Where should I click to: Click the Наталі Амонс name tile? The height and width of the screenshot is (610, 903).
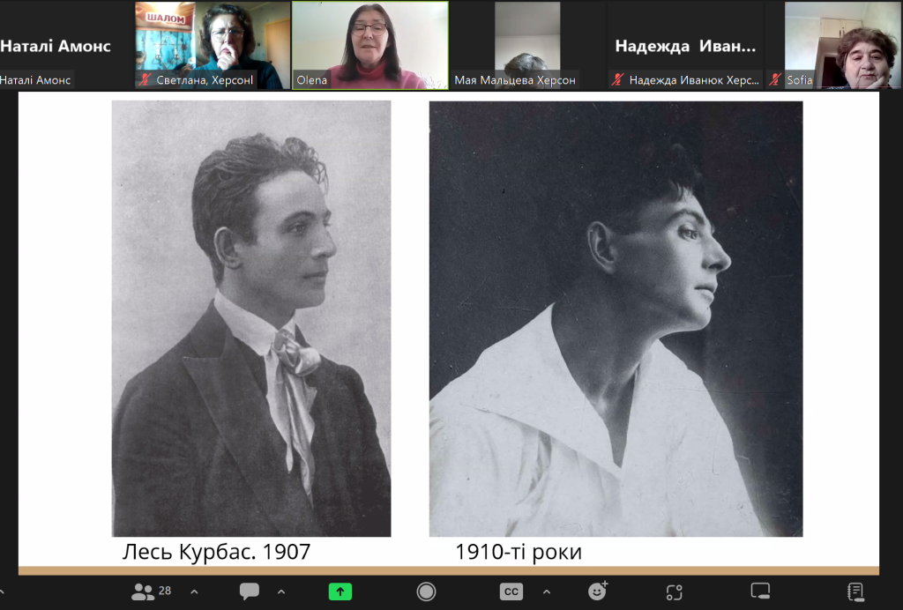57,46
